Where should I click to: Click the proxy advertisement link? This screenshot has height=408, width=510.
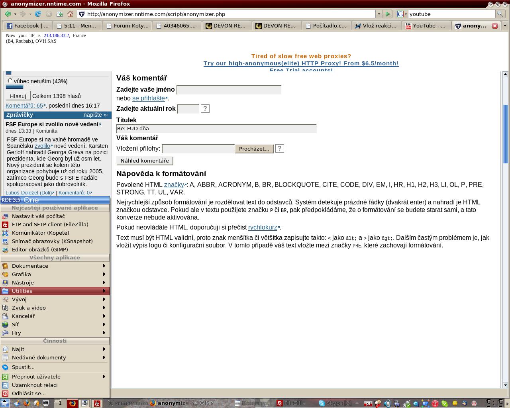click(x=301, y=63)
